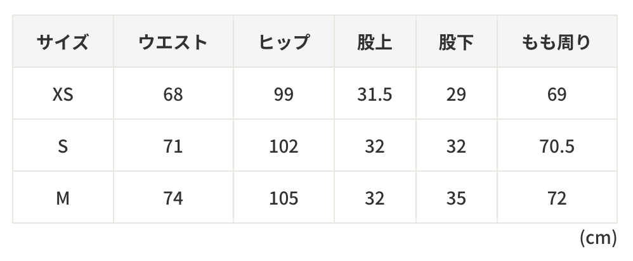This screenshot has width=633, height=261.
Task: Click the M hip value 105
Action: click(284, 198)
